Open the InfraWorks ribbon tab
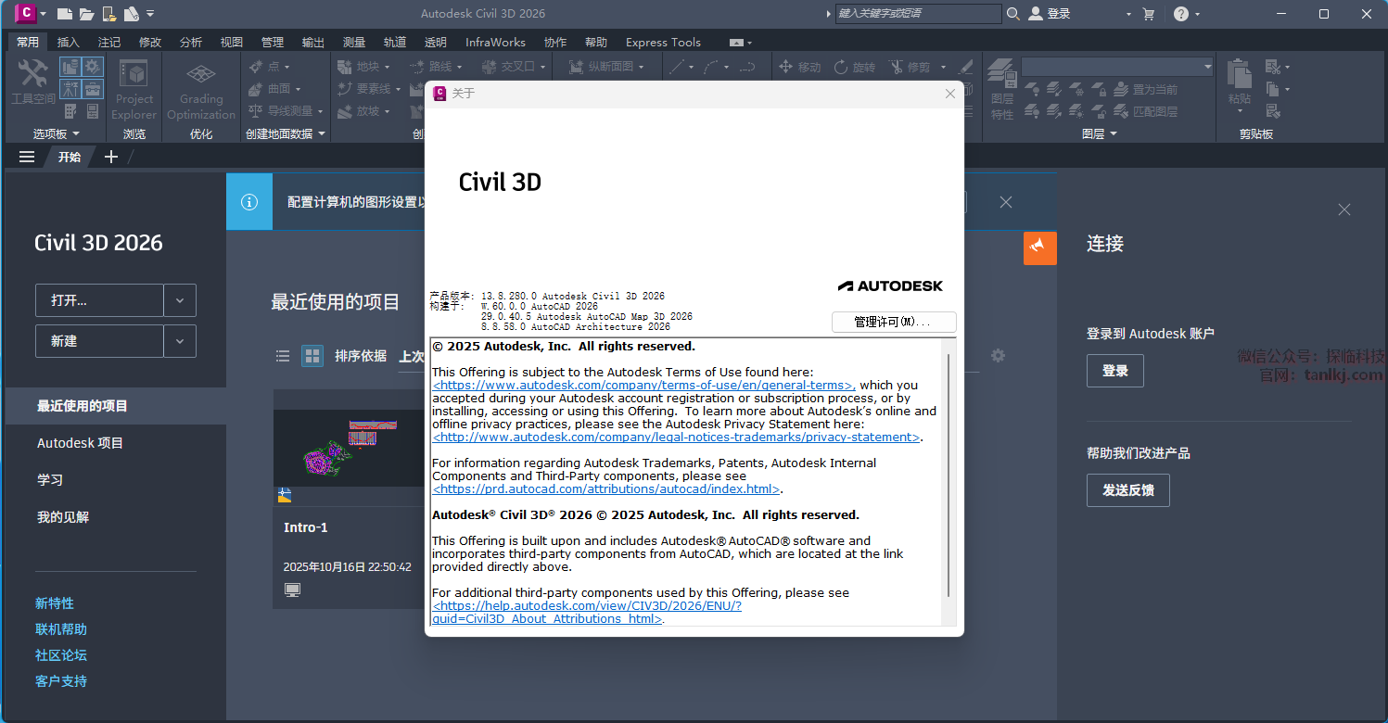Image resolution: width=1388 pixels, height=723 pixels. (x=495, y=42)
